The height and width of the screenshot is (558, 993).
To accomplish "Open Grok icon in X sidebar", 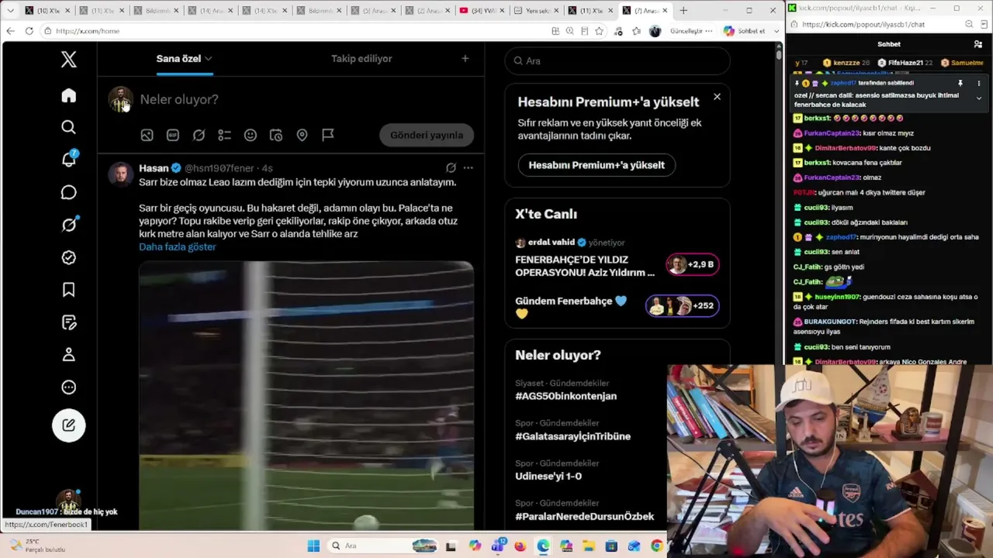I will click(x=69, y=225).
